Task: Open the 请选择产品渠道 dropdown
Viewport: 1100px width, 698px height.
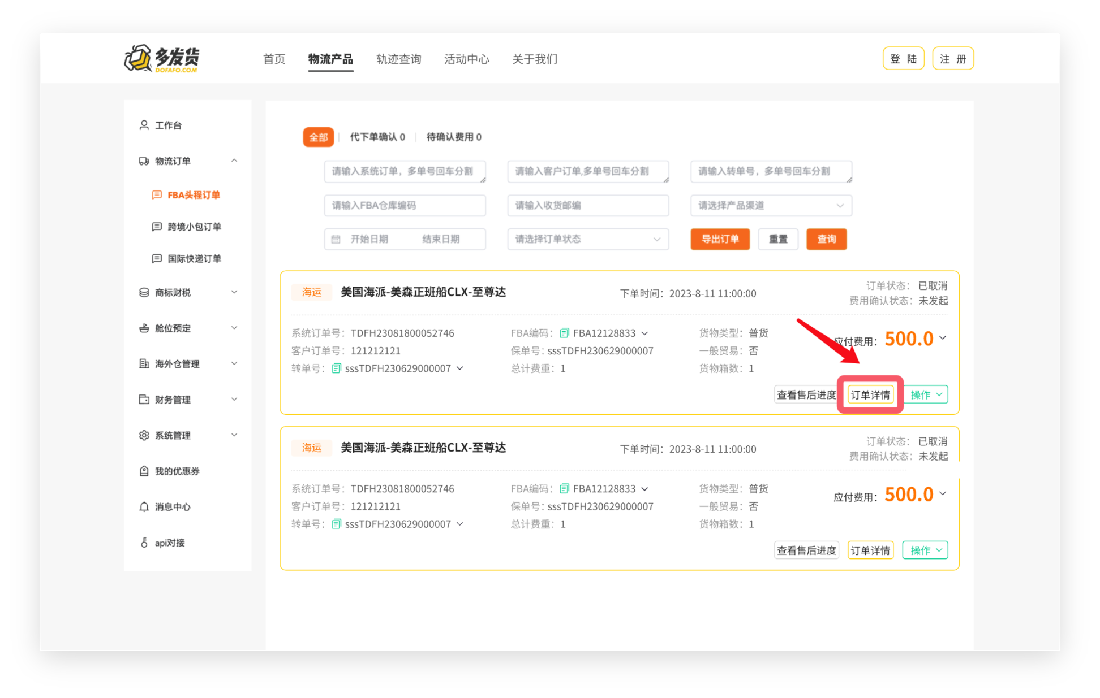Action: click(x=771, y=205)
